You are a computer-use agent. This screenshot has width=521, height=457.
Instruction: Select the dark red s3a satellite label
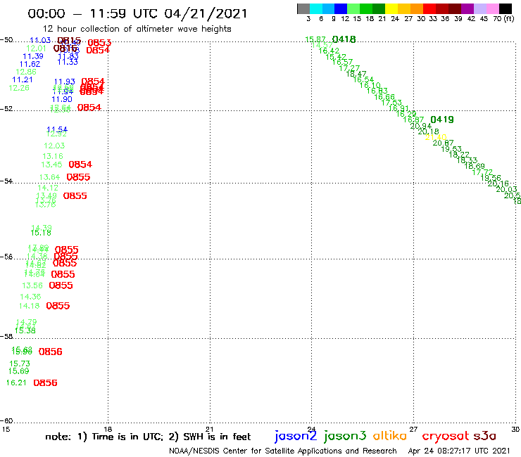click(x=485, y=436)
